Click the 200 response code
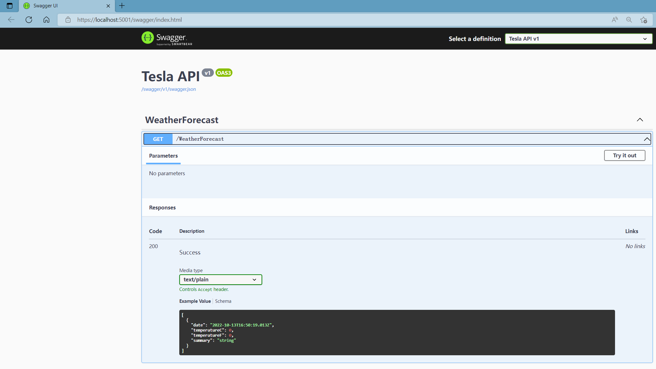 click(153, 246)
